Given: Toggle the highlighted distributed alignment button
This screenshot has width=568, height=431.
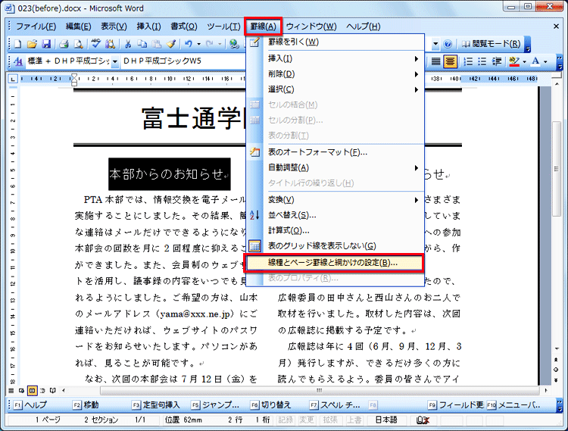Looking at the screenshot, I should pyautogui.click(x=450, y=61).
